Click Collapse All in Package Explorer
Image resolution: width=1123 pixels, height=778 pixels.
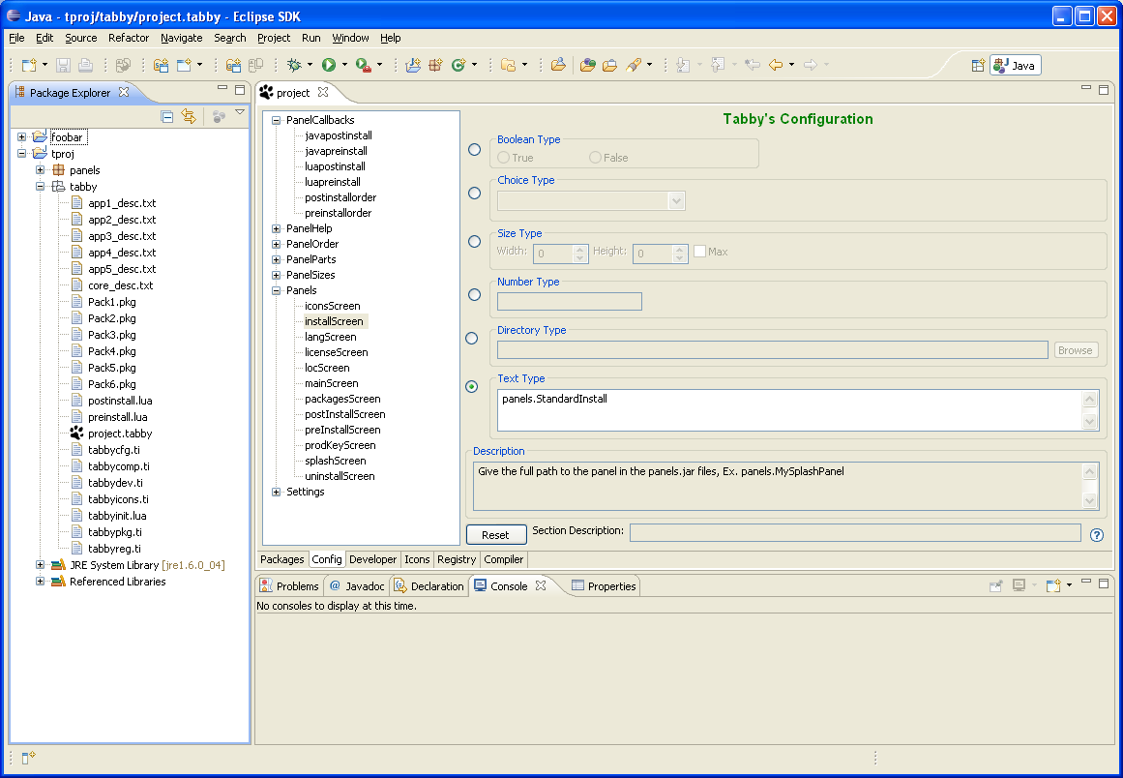tap(167, 116)
